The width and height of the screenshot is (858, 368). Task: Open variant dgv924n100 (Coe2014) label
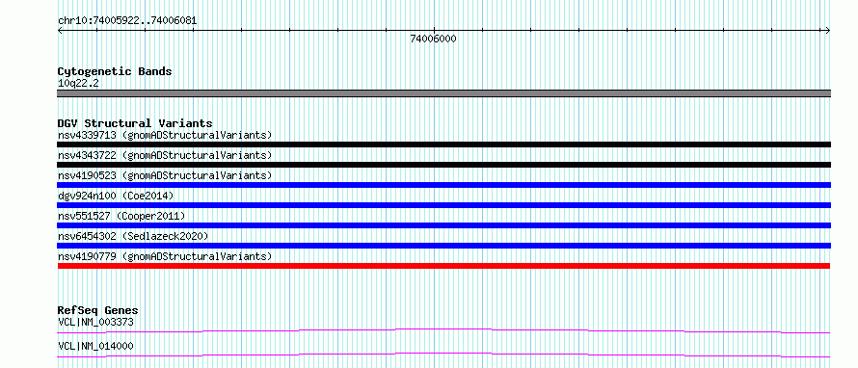(116, 196)
